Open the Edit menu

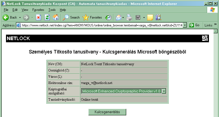[15, 10]
